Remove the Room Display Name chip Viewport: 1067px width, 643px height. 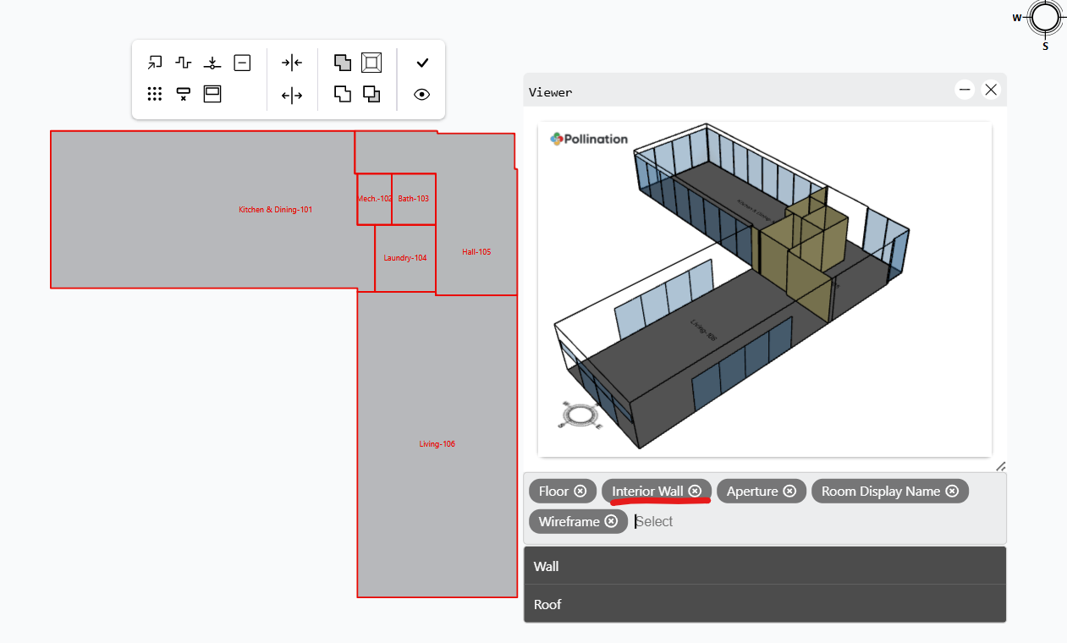(x=952, y=491)
